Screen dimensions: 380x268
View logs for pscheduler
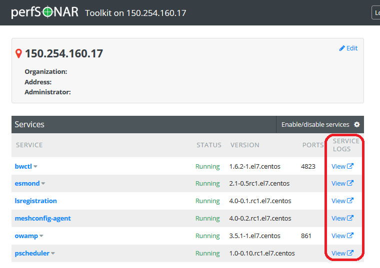(x=338, y=253)
